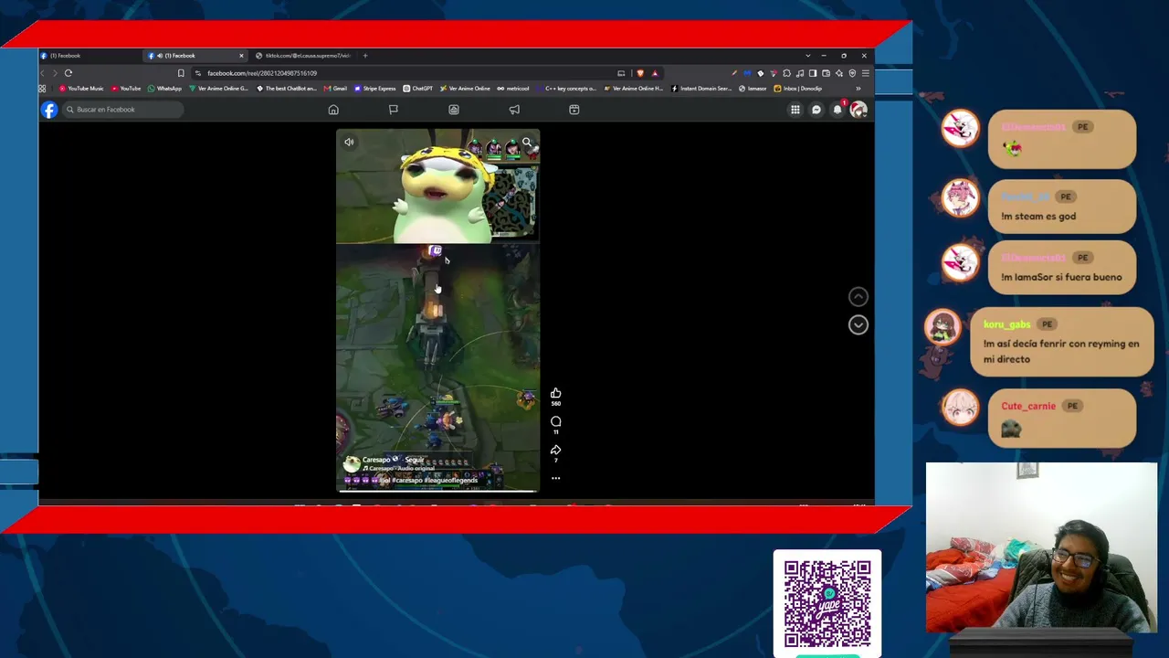The image size is (1169, 658).
Task: Open Facebook Pages flag icon
Action: tap(394, 110)
